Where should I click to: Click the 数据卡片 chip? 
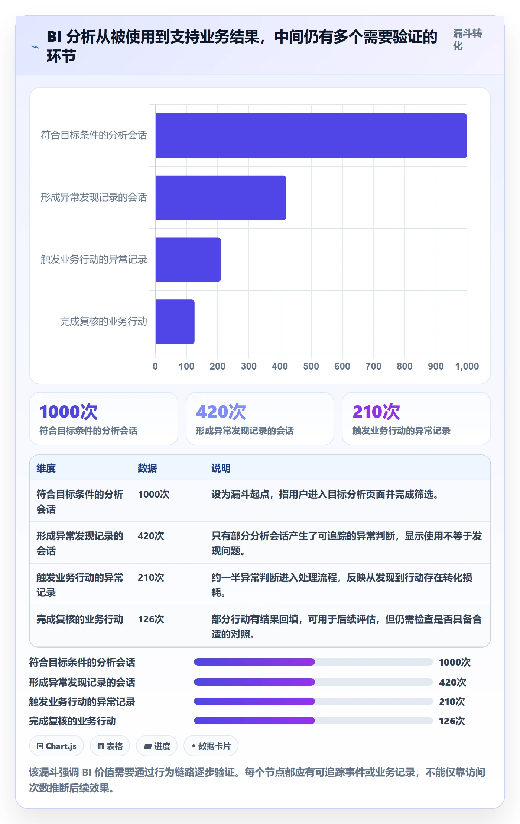point(211,746)
